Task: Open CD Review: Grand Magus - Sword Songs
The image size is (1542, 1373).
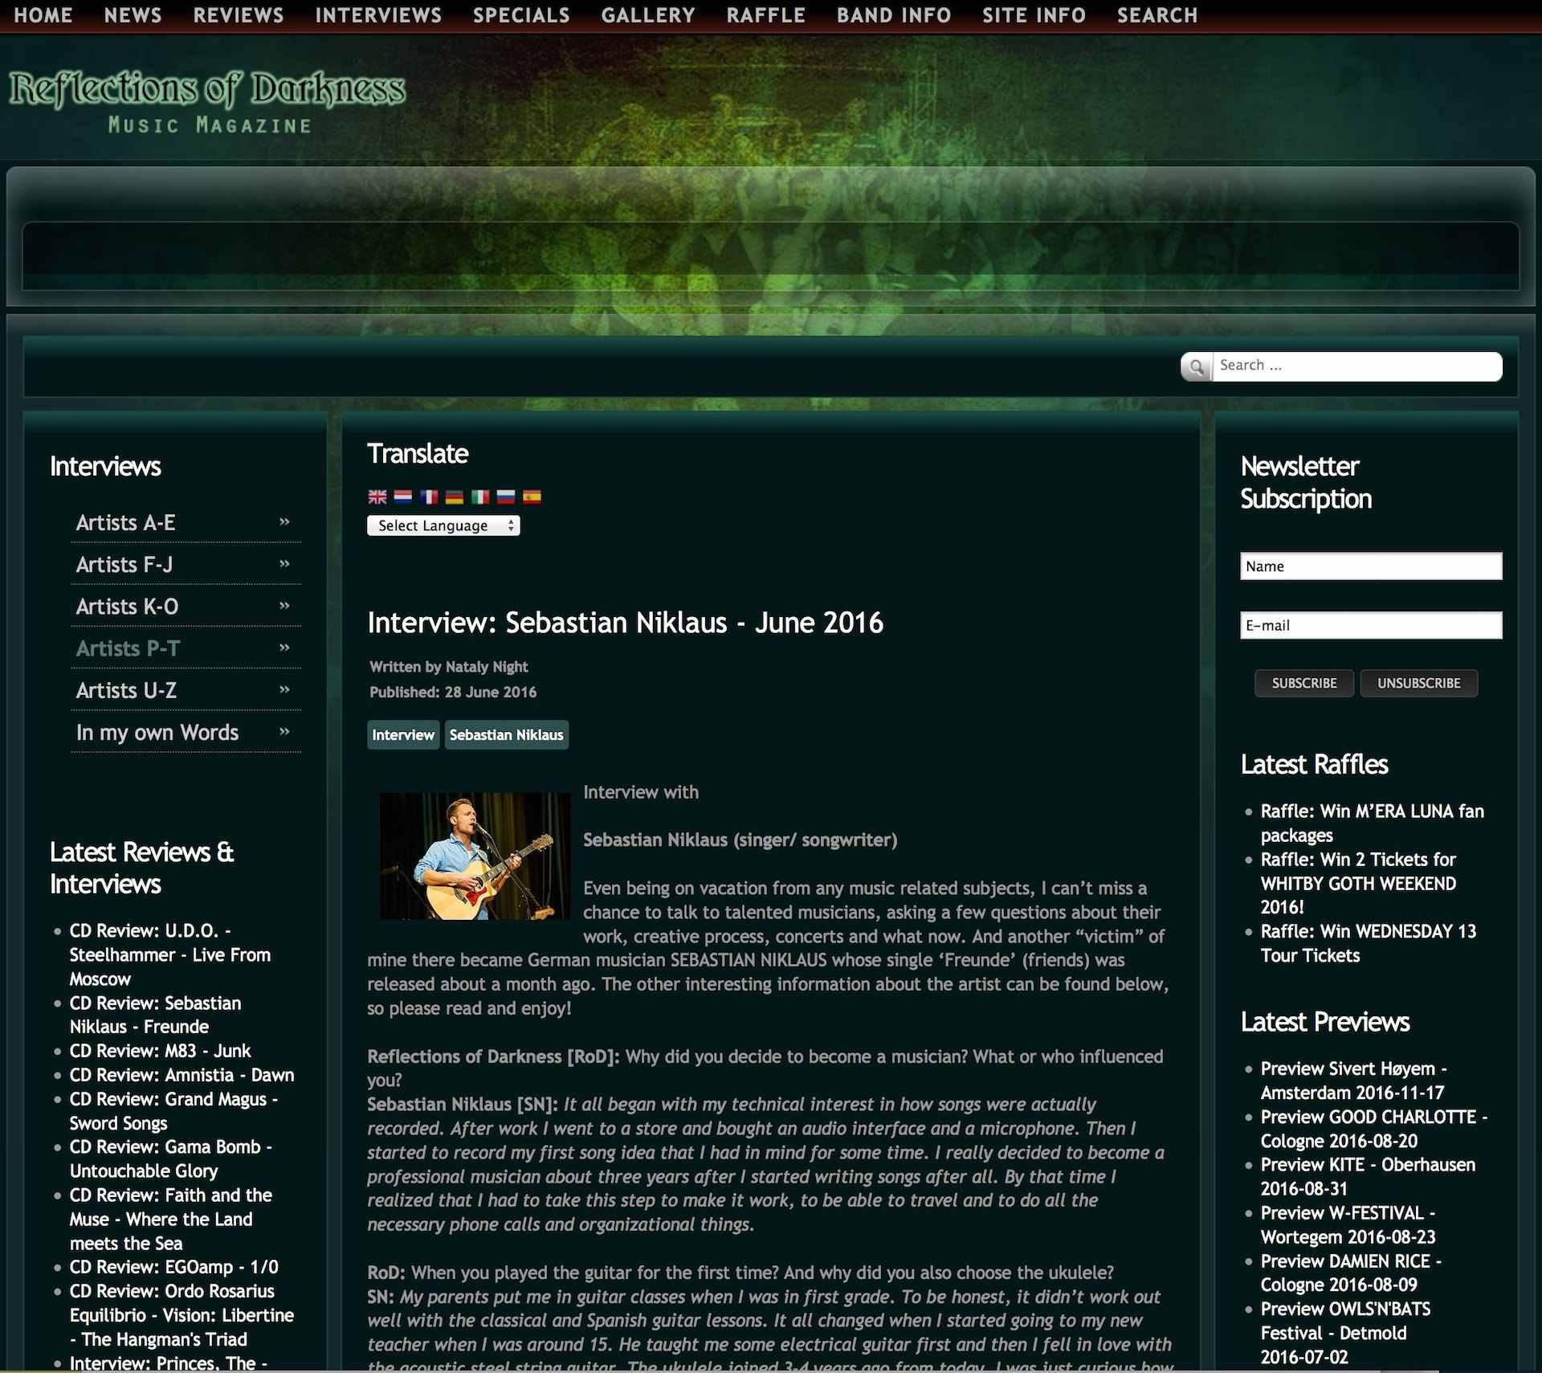Action: click(173, 1111)
